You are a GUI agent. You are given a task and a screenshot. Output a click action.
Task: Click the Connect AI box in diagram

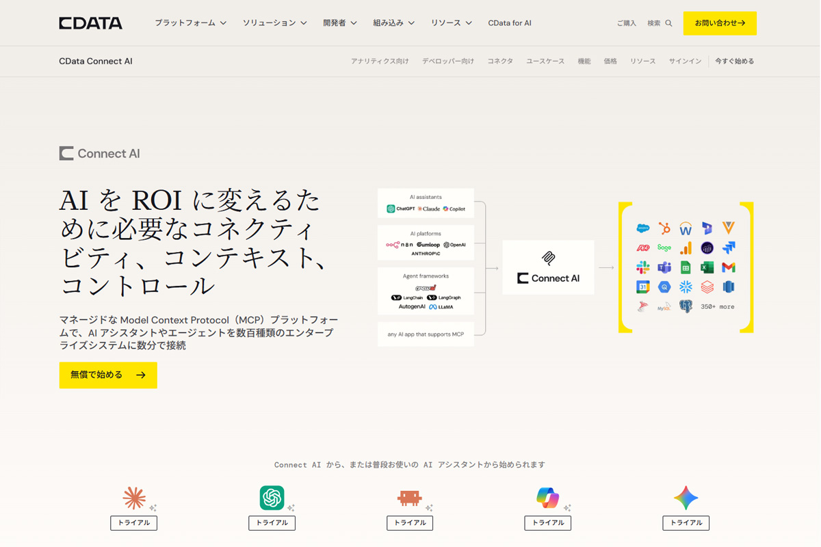tap(548, 267)
